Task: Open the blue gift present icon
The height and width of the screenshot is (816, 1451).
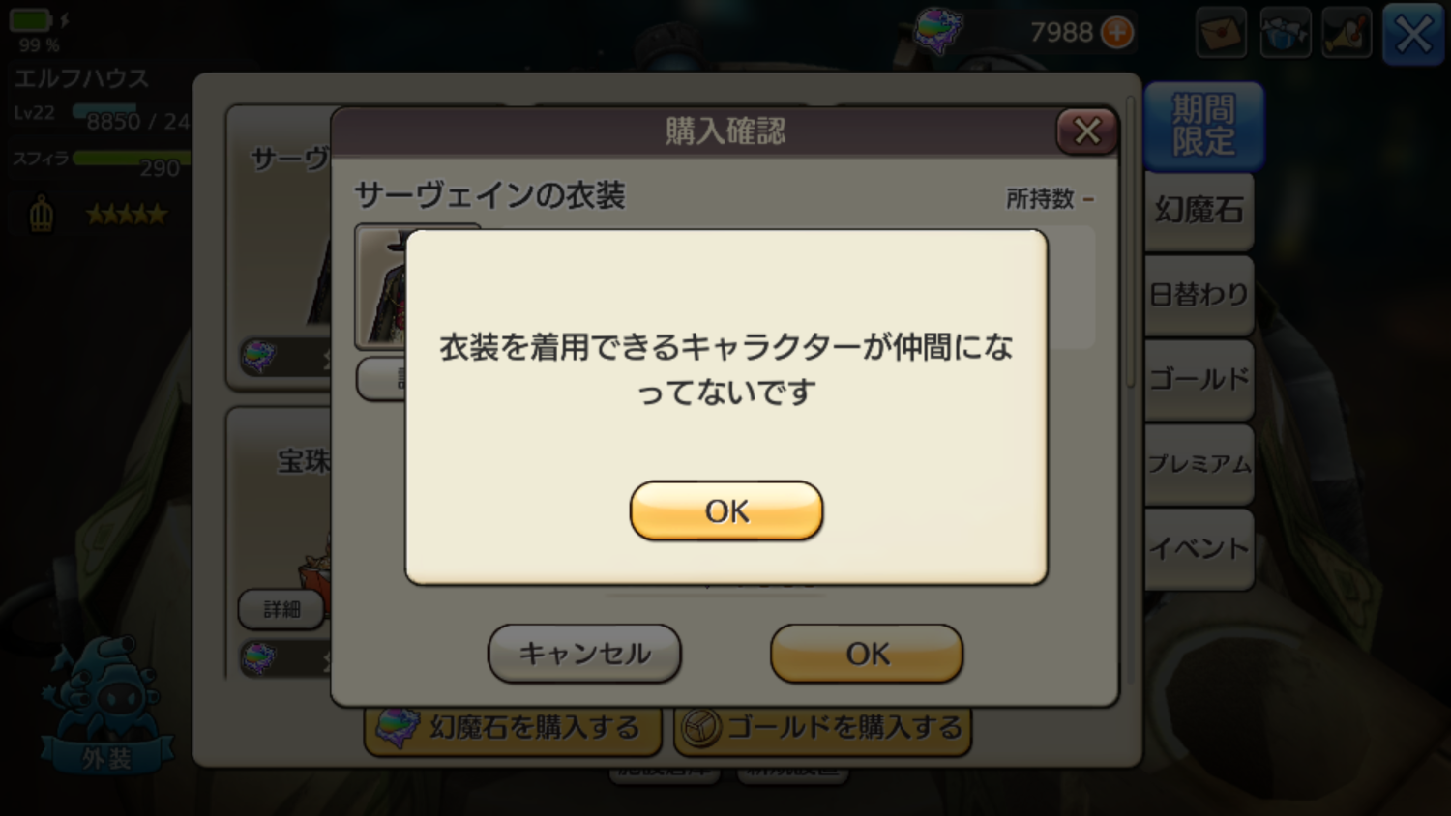Action: point(1285,33)
